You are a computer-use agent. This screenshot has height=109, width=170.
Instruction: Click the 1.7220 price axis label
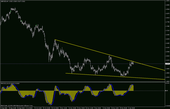point(168,31)
